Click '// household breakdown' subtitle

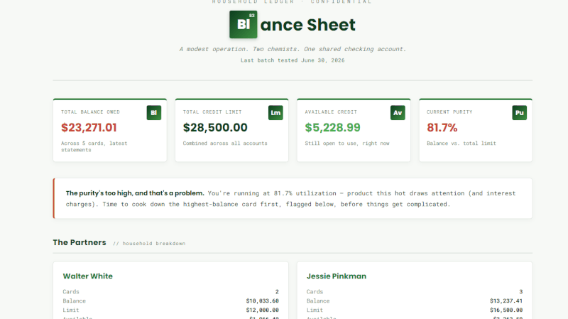coord(149,243)
